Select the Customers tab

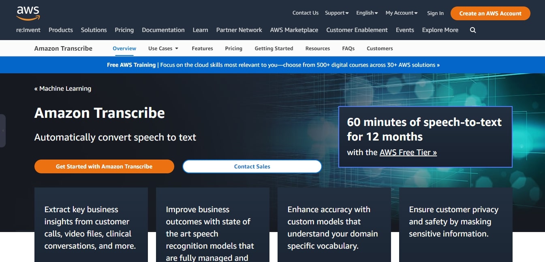(x=380, y=48)
